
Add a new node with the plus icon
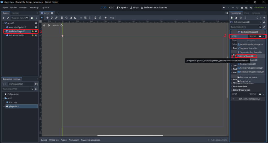4,18
